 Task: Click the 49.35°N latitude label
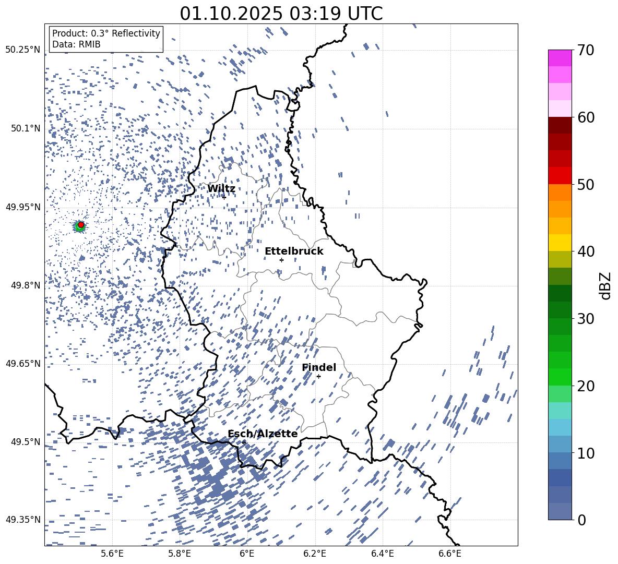point(23,520)
